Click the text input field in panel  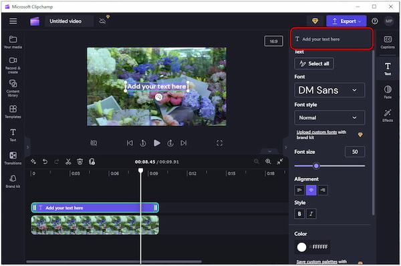coord(331,39)
